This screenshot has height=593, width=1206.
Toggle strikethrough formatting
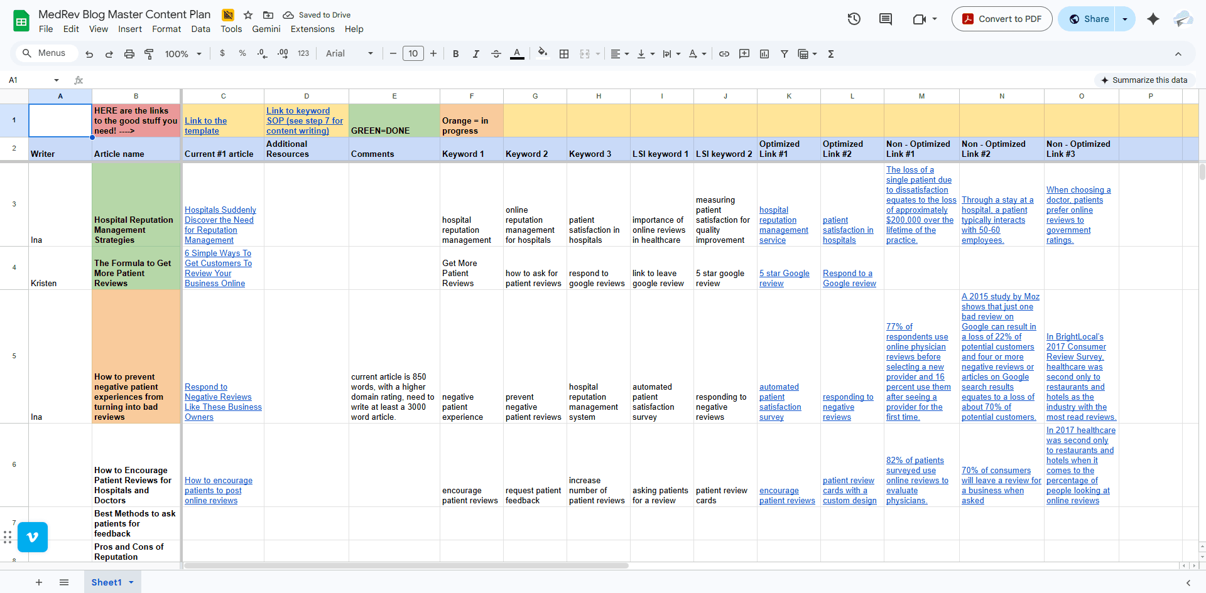496,54
